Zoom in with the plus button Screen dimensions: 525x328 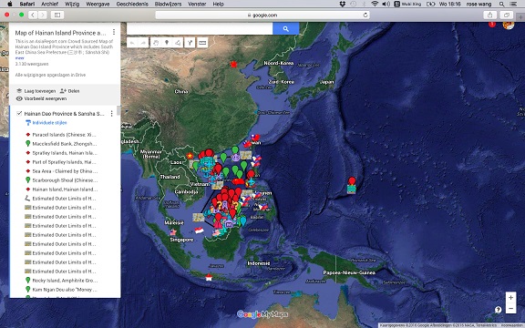(x=510, y=297)
